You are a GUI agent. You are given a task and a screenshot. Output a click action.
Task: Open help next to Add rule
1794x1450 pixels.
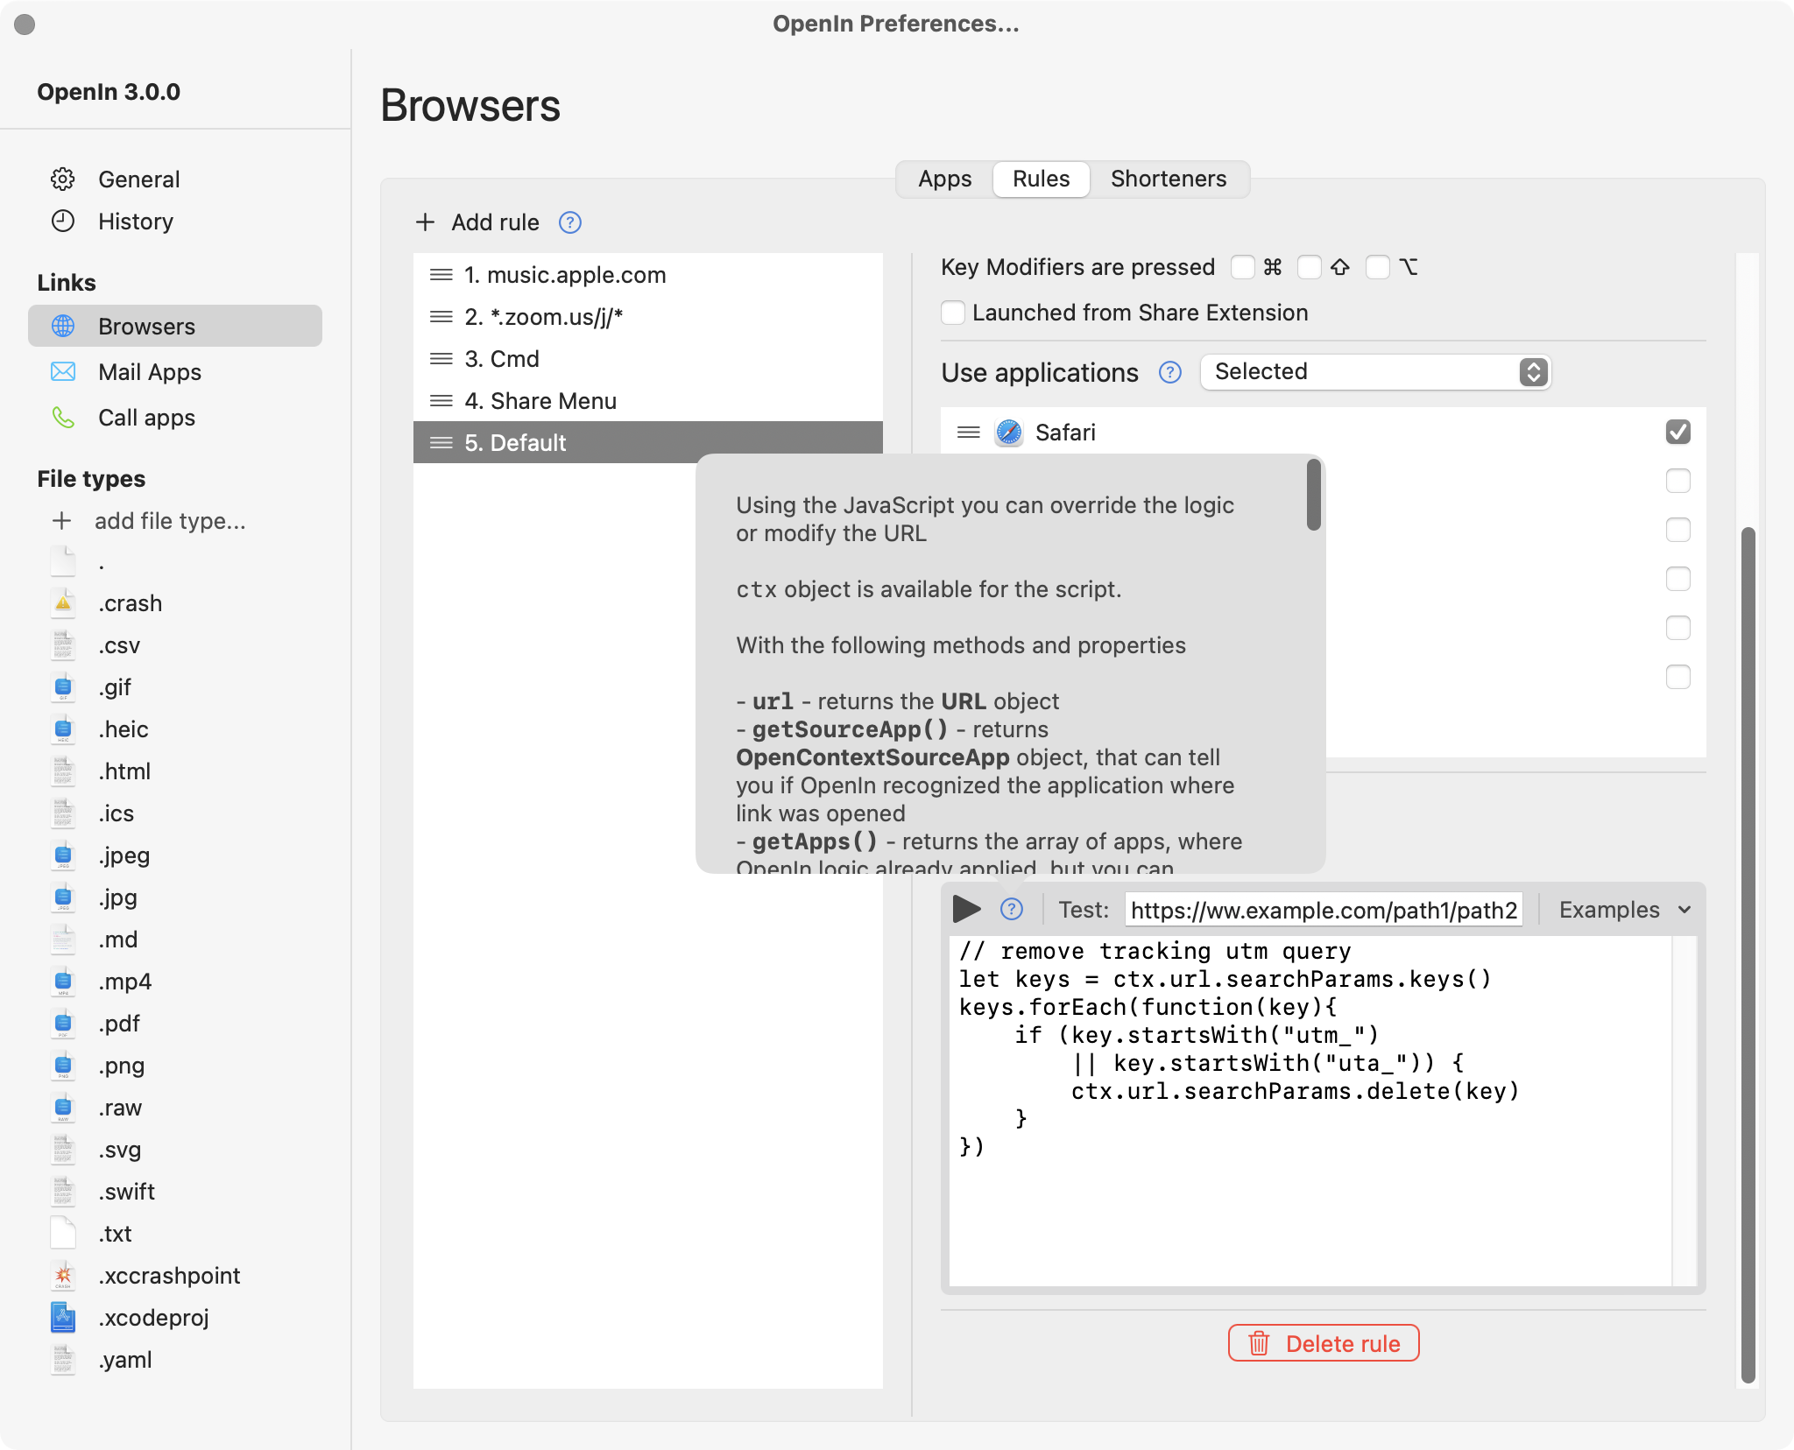pyautogui.click(x=570, y=222)
